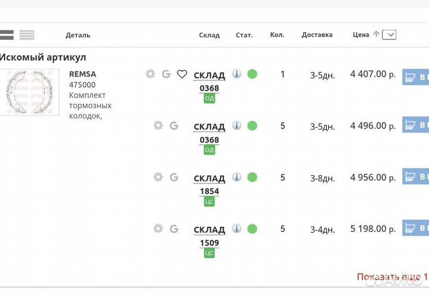Open the info icon for the 4 407.00 offer
This screenshot has height=294, width=429.
tap(237, 74)
